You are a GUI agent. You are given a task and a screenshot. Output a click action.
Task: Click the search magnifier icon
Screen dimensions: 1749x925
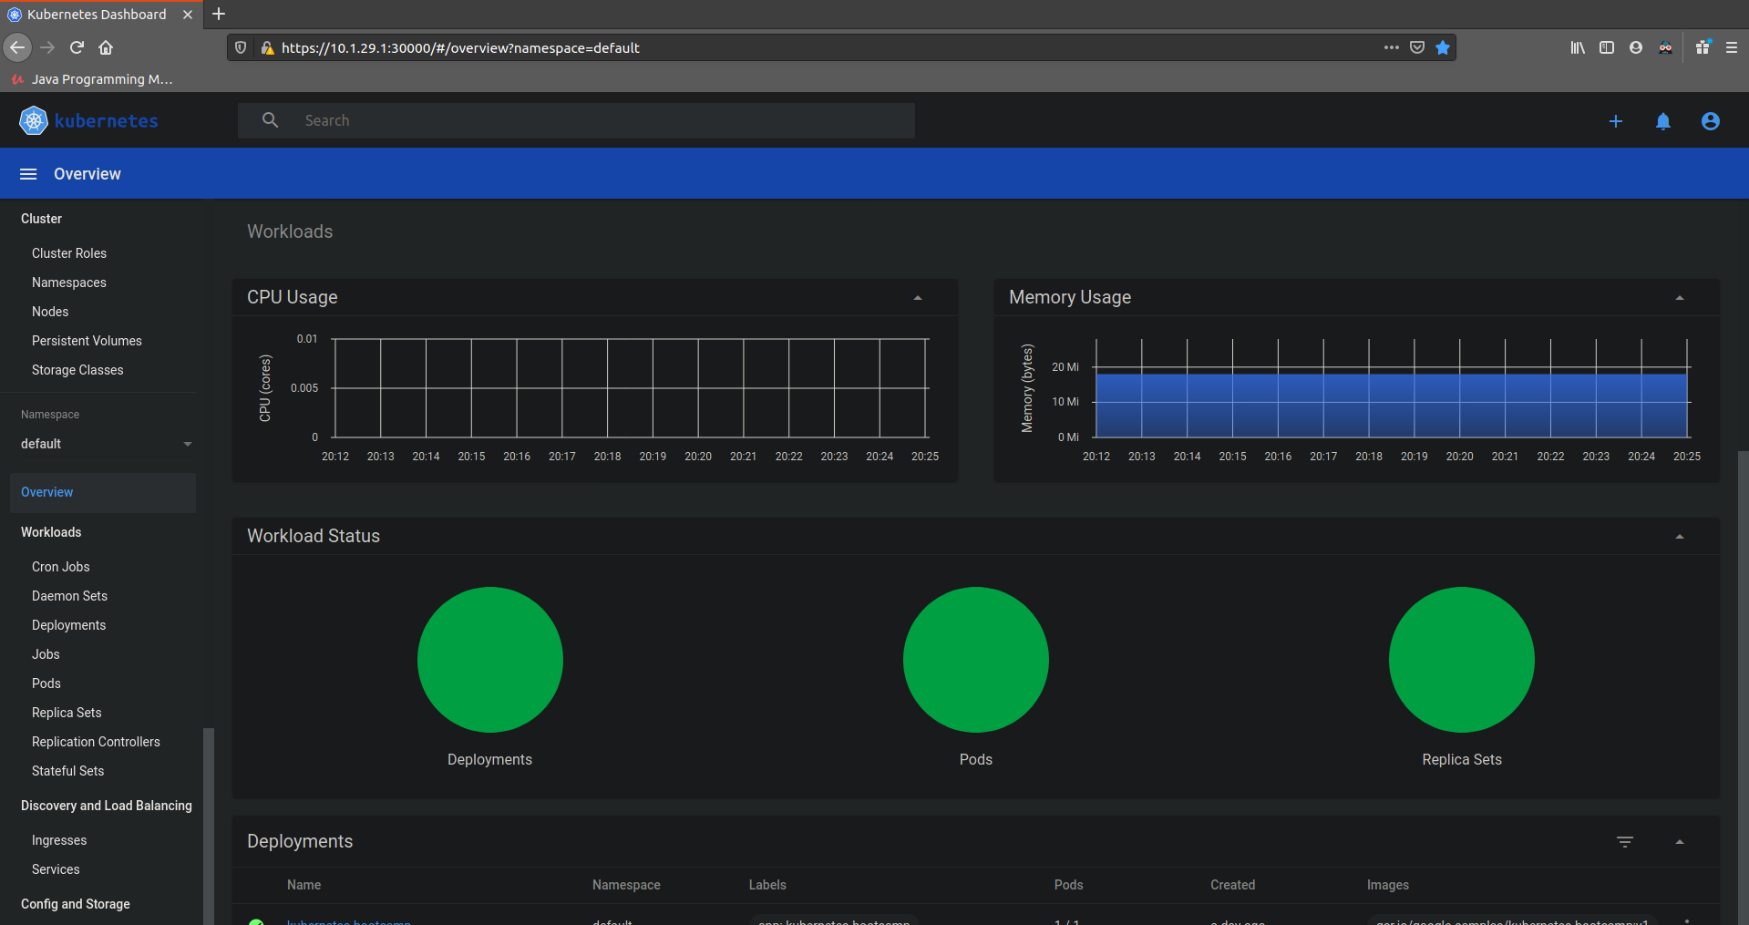(x=271, y=120)
